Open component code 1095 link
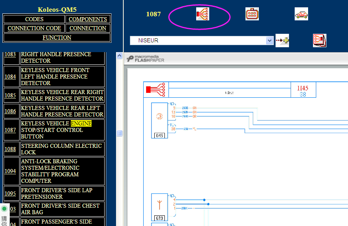This screenshot has width=348, height=226. (10, 193)
